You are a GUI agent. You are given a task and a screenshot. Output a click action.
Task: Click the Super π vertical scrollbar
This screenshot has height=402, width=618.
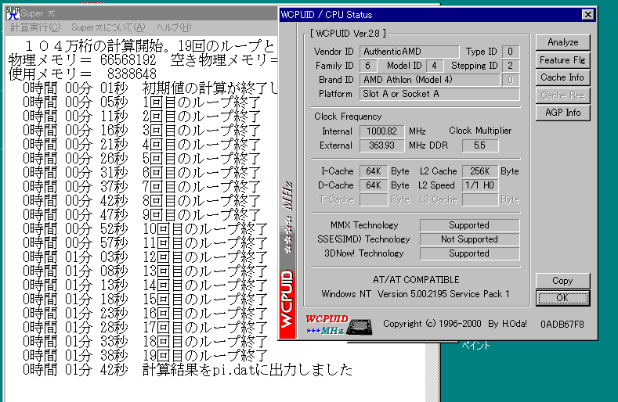point(433,371)
